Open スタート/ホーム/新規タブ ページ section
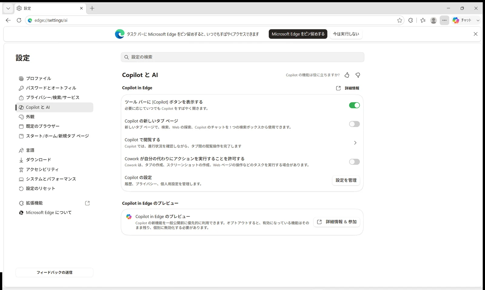Screen dimensions: 485x290 click(55, 136)
